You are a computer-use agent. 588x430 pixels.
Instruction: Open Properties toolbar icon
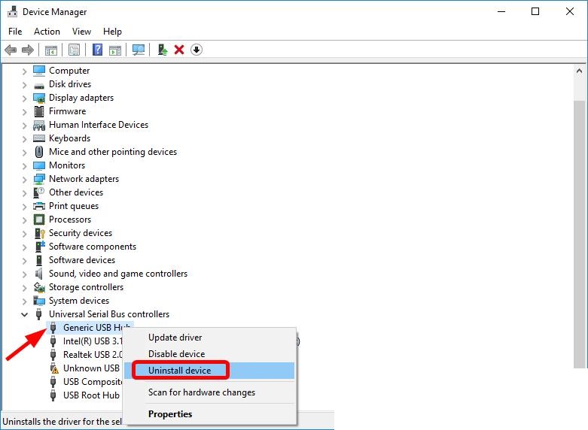click(x=75, y=50)
